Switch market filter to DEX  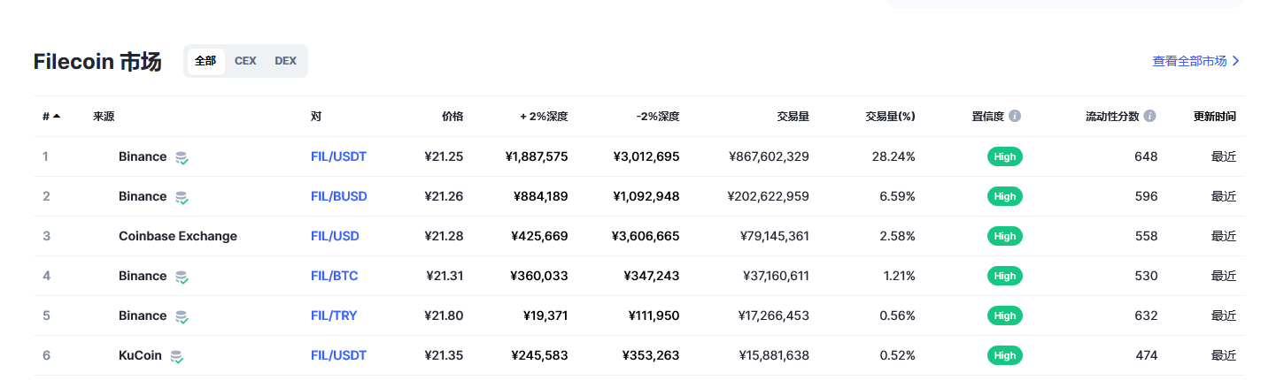(285, 61)
